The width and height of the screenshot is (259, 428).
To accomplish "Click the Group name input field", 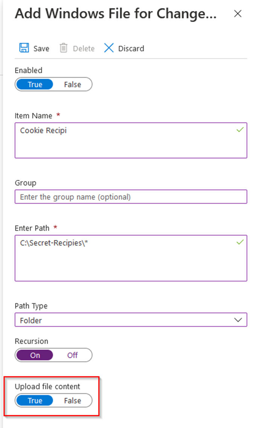I will coord(131,197).
